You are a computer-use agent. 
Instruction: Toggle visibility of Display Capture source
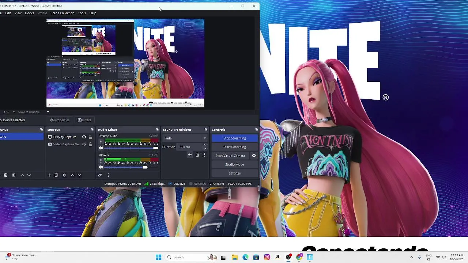84,137
